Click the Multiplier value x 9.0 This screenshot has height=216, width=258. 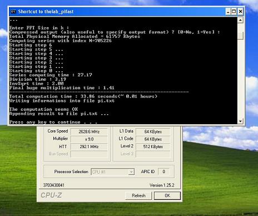pos(89,139)
